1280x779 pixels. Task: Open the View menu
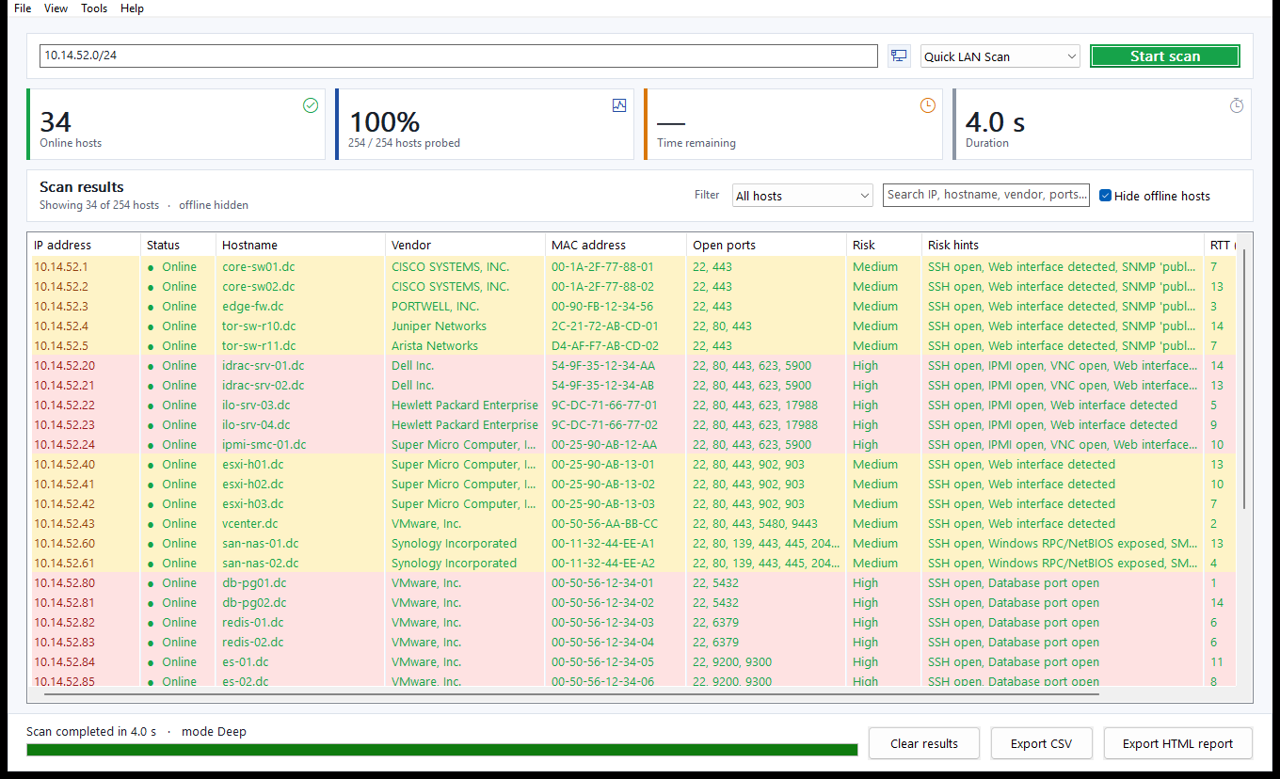(x=56, y=8)
